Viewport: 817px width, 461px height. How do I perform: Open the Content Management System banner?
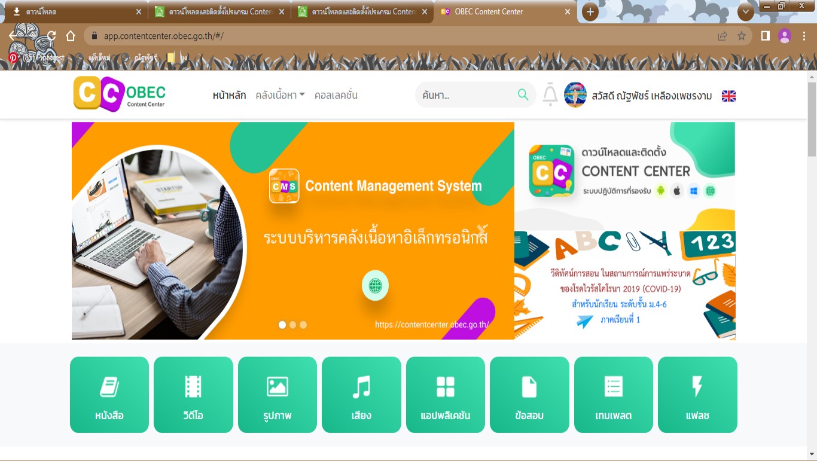[x=293, y=231]
